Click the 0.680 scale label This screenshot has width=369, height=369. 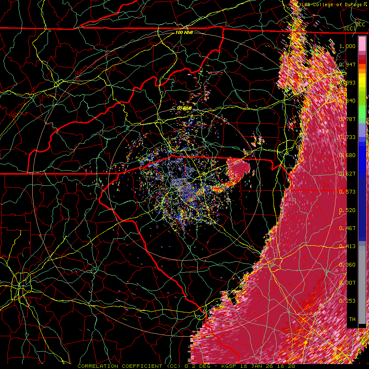coord(347,155)
